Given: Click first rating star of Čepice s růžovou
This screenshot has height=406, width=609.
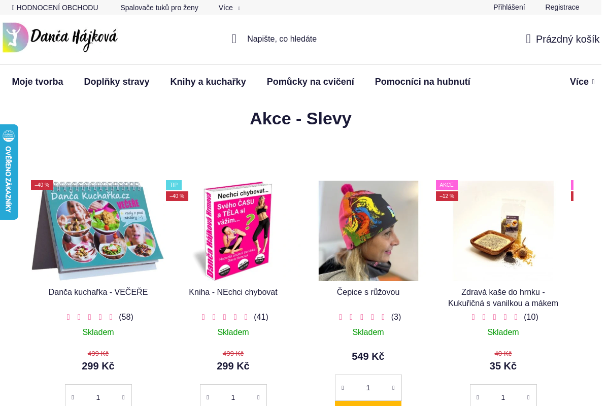Looking at the screenshot, I should click(x=341, y=317).
